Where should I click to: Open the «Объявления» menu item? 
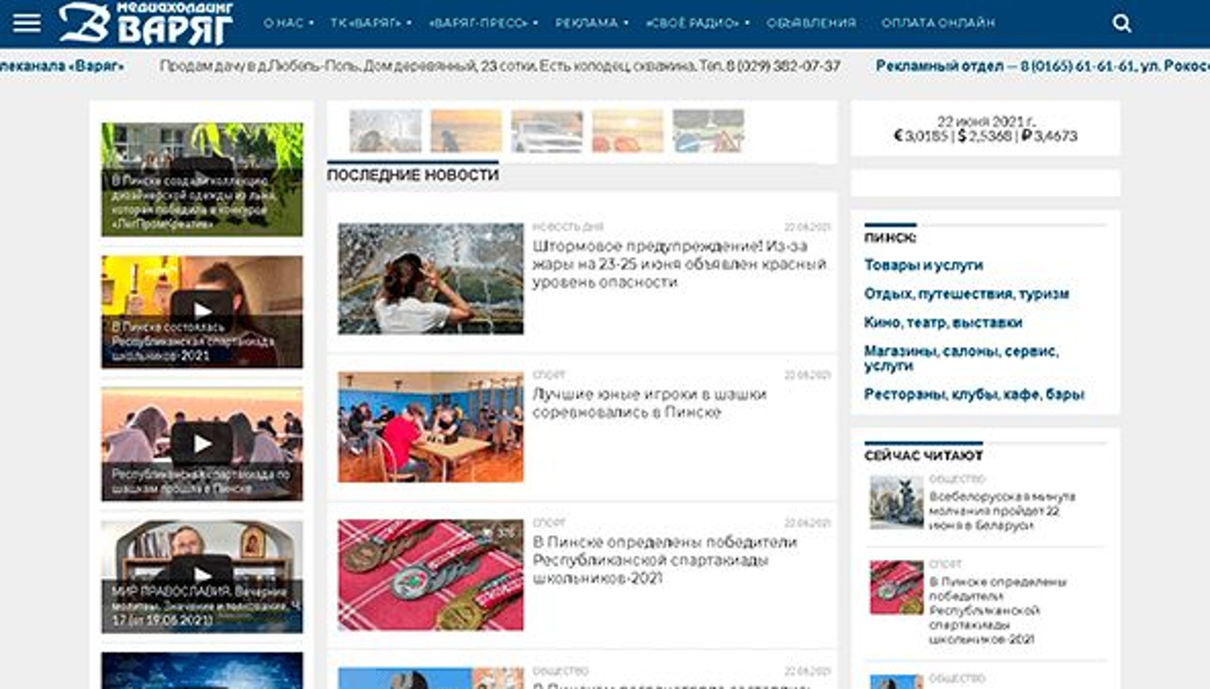(811, 23)
